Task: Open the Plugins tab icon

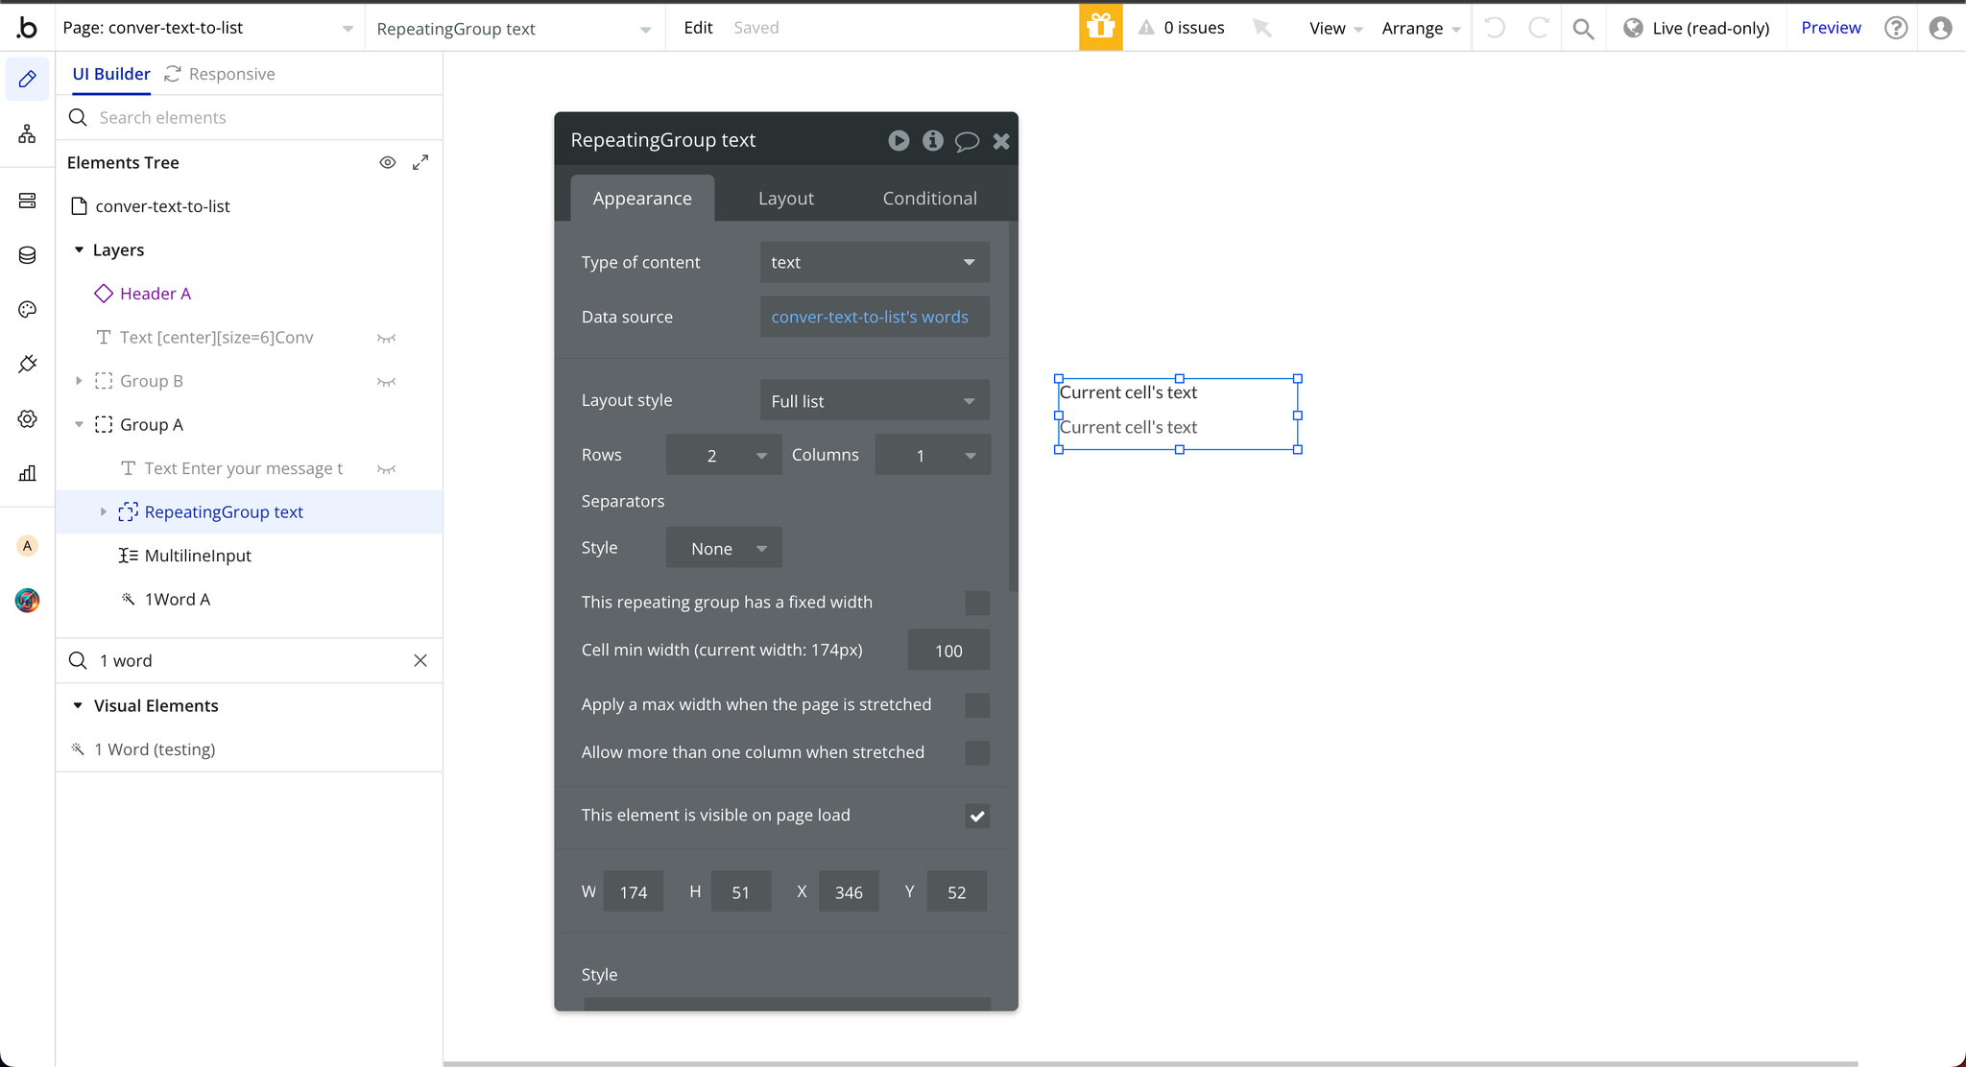Action: [28, 364]
